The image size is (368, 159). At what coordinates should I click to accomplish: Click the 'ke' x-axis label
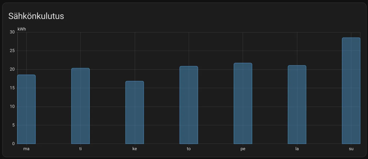[x=135, y=149]
